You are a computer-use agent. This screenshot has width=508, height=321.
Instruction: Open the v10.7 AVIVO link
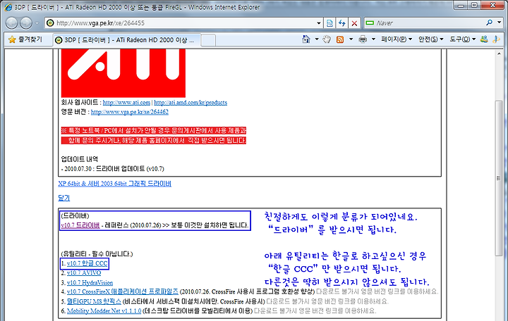tap(84, 273)
